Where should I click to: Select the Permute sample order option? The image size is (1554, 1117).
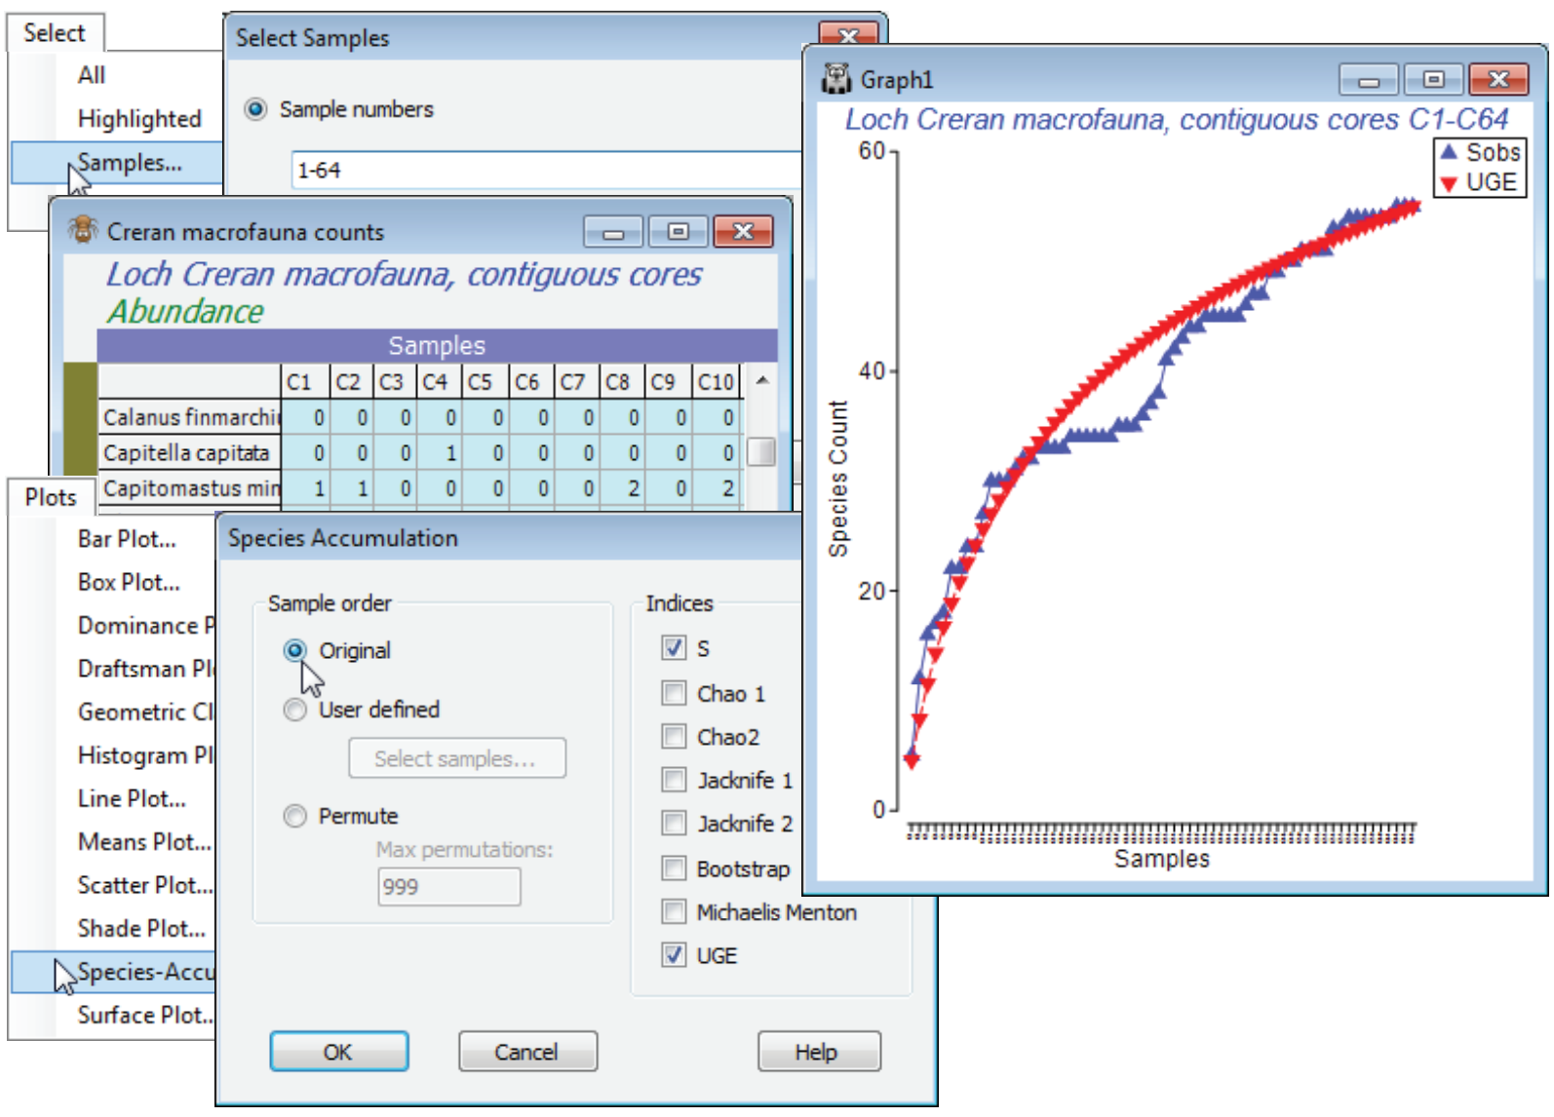click(294, 816)
